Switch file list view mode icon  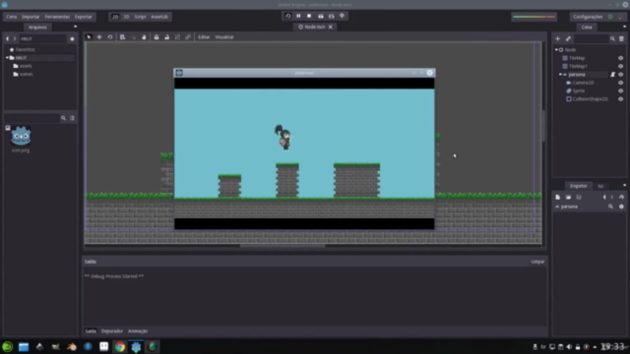(72, 118)
